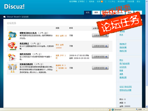The width and height of the screenshot is (148, 111).
Task: Open 我的订阅 in the right sidebar
Action: pos(123,51)
